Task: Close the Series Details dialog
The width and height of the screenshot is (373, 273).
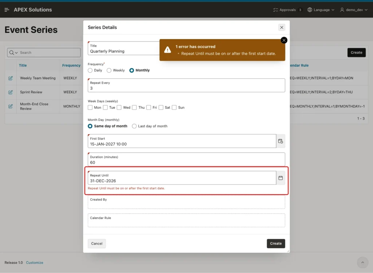Action: tap(282, 27)
